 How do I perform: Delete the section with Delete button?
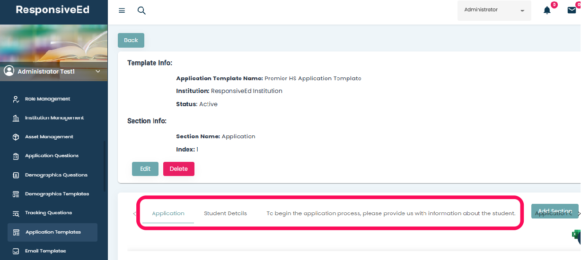click(178, 169)
